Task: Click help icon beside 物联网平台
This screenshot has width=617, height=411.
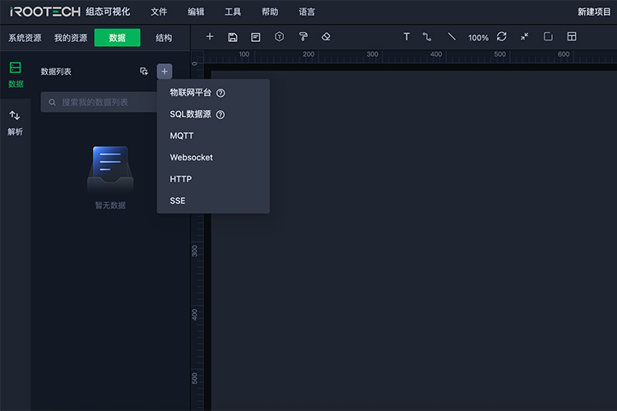Action: click(x=220, y=93)
